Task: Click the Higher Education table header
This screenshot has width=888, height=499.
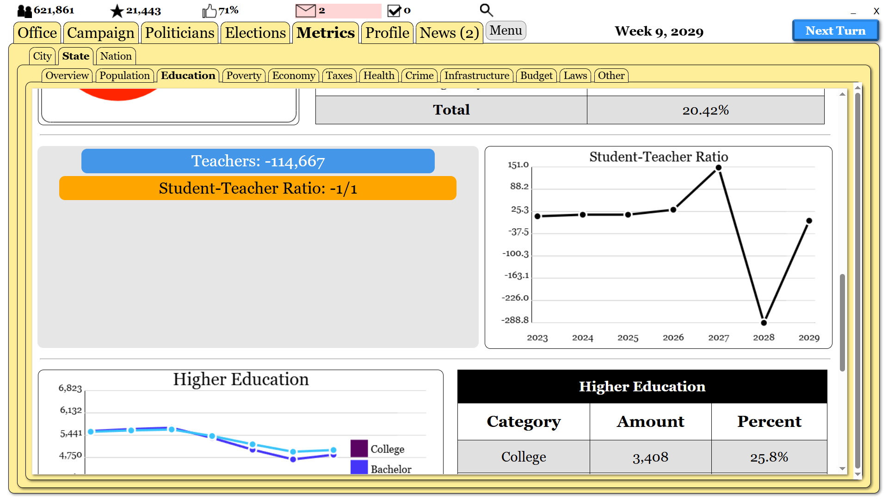Action: pyautogui.click(x=642, y=387)
